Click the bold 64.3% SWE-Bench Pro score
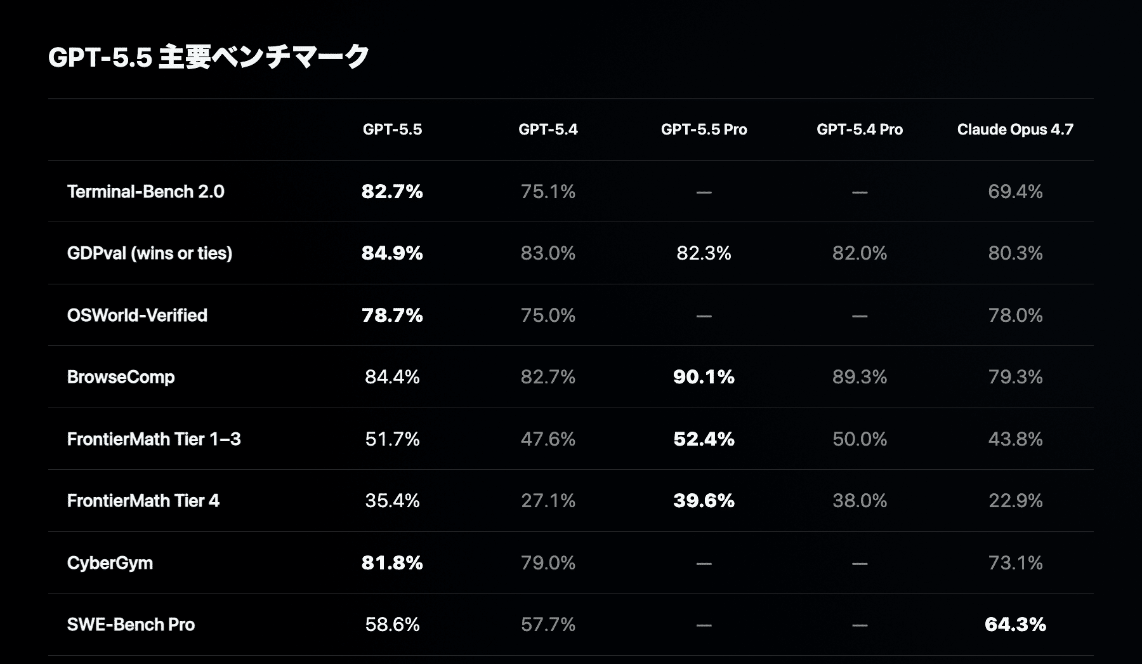The width and height of the screenshot is (1142, 664). pos(1015,625)
